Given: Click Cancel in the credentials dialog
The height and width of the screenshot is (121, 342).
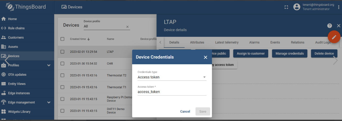Looking at the screenshot, I should click(185, 111).
